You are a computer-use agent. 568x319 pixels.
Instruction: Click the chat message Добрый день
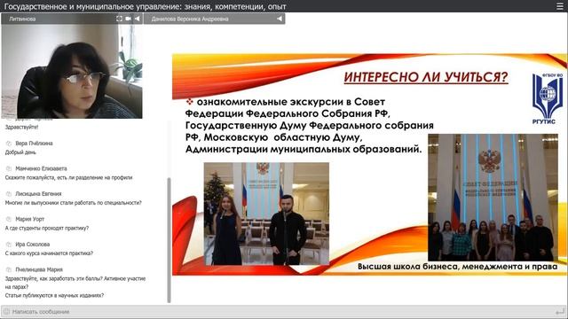pos(20,152)
